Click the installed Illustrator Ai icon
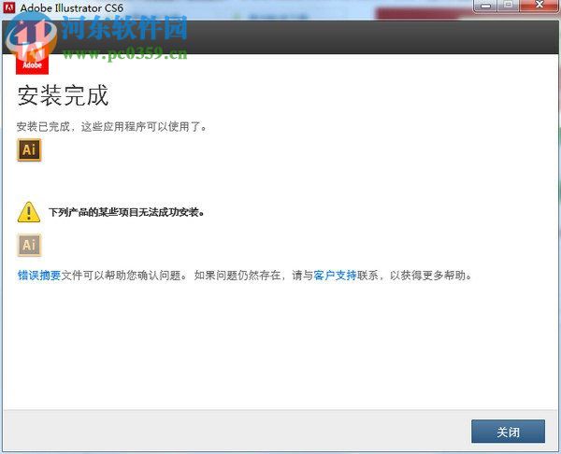Viewport: 561px width, 454px height. point(29,149)
